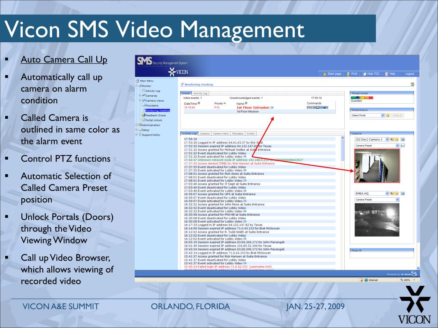Click the 1st Floor Intrusion event name

pyautogui.click(x=253, y=107)
